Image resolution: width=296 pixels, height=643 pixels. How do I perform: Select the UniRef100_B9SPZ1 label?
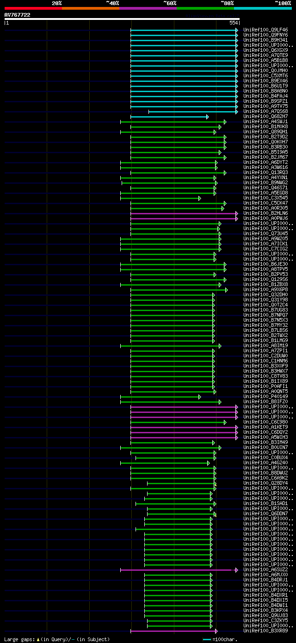[265, 101]
